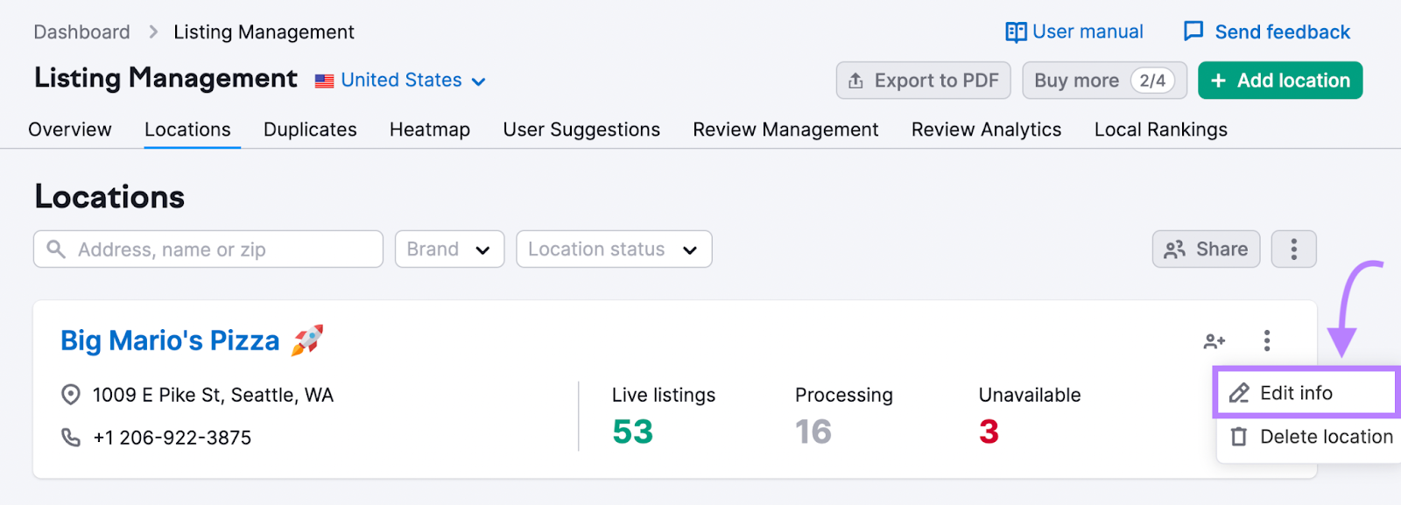Go to Dashboard breadcrumb link
This screenshot has width=1401, height=505.
tap(81, 32)
